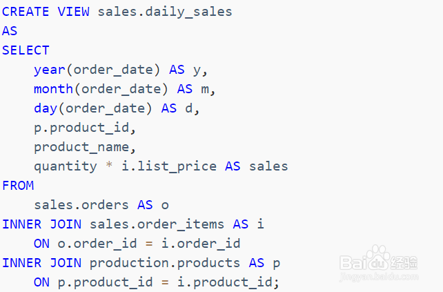Click sales.order_items in the first join
The image size is (443, 292).
click(x=157, y=225)
